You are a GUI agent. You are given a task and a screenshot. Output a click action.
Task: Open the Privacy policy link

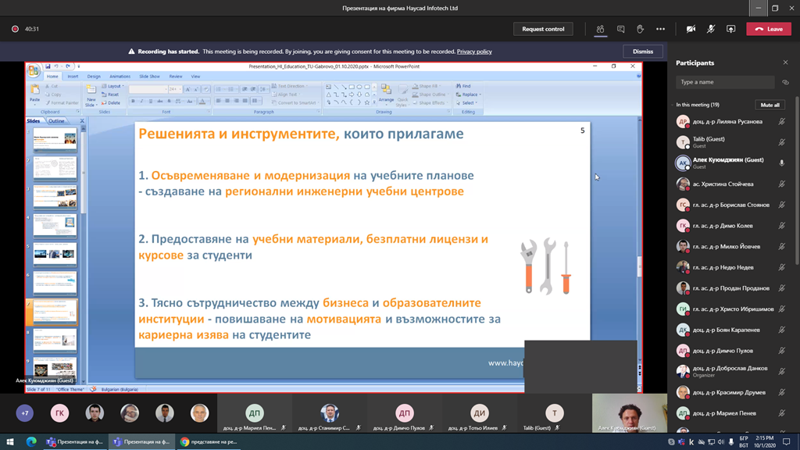coord(474,52)
